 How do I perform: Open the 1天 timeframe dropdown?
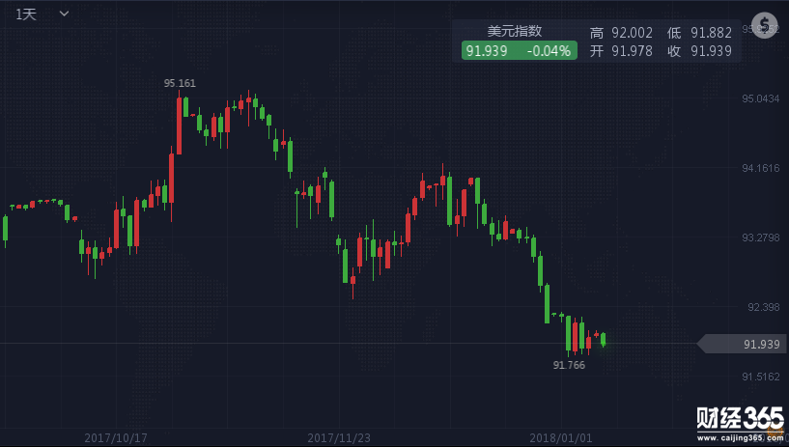tap(42, 14)
